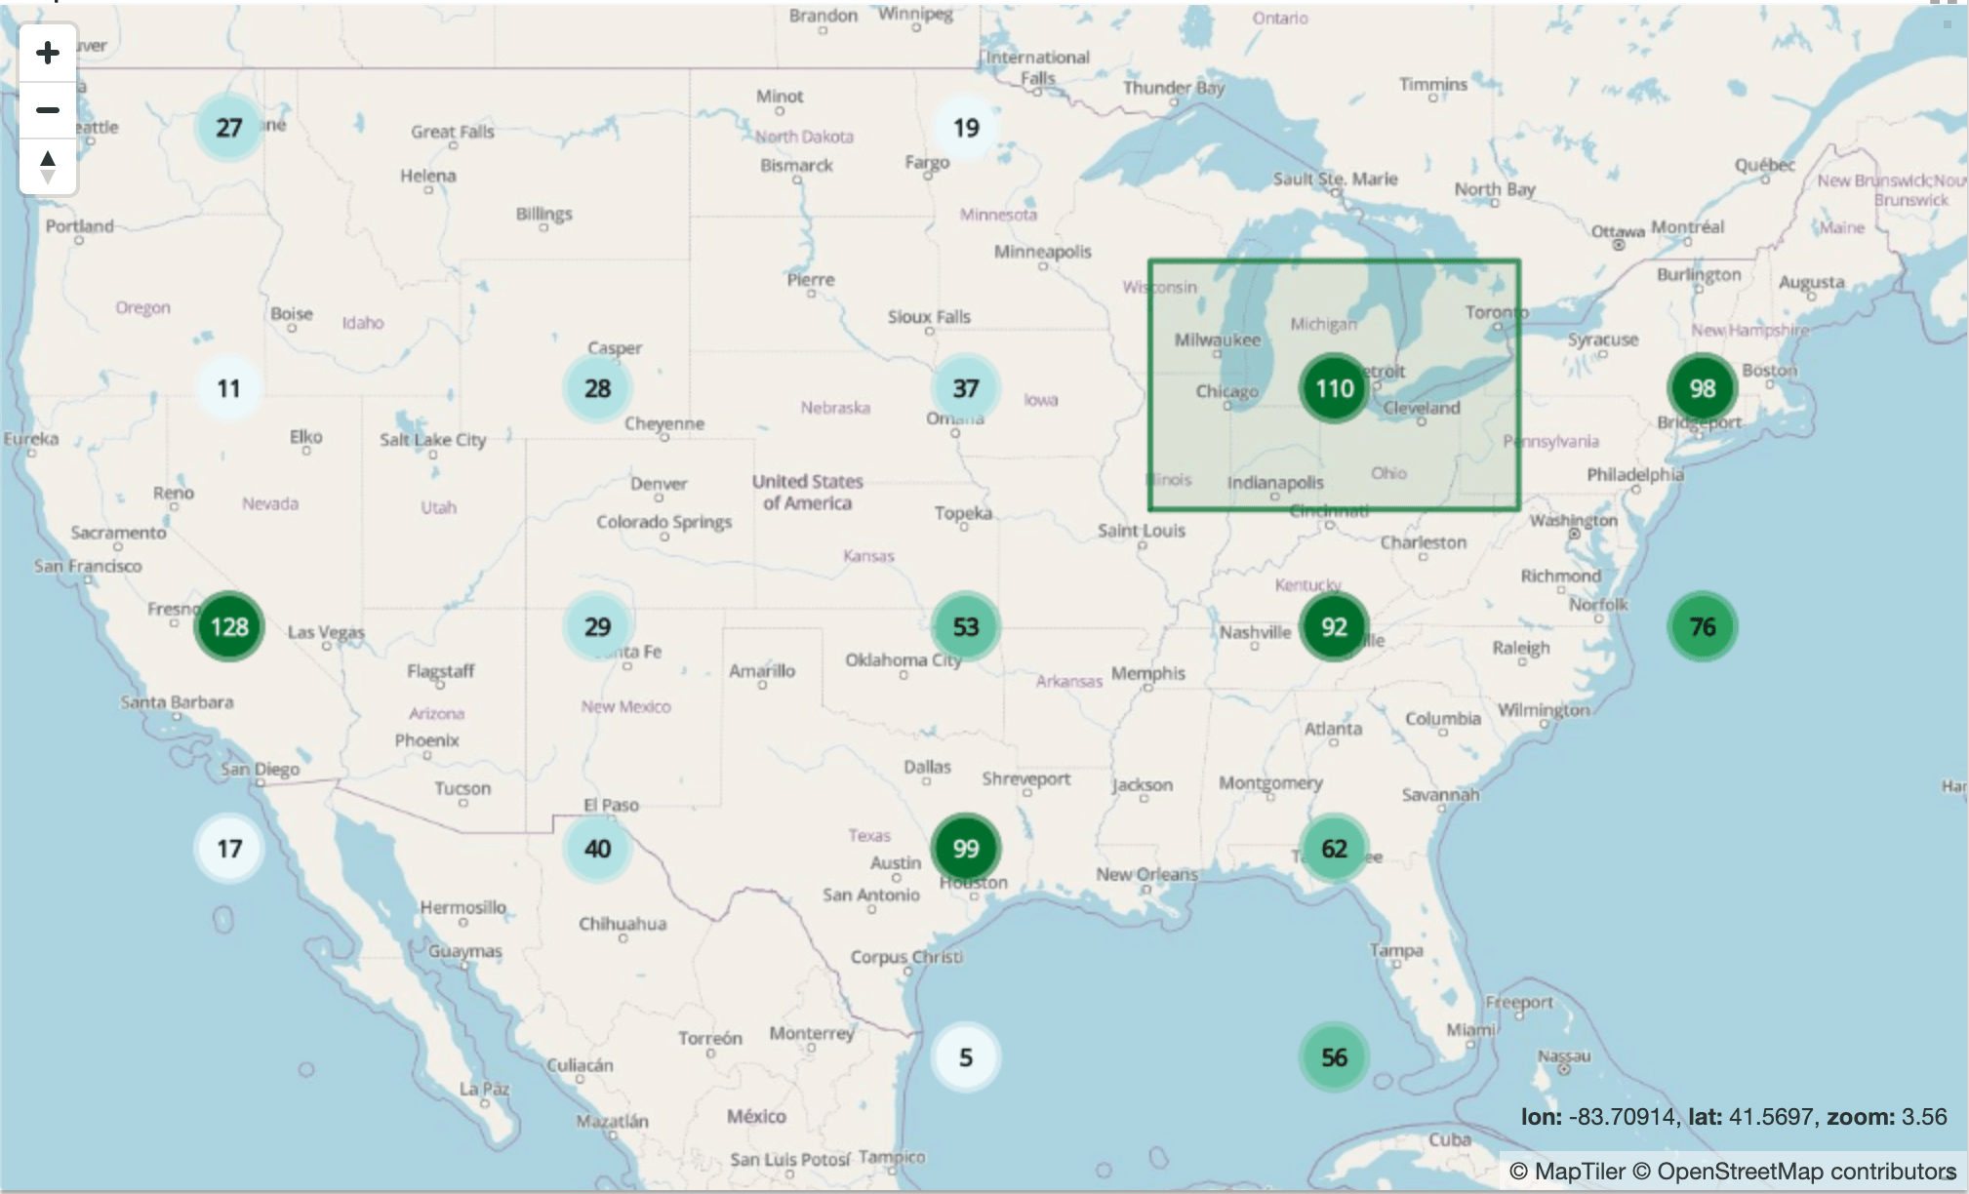
Task: Click the Montréal label
Action: click(1687, 227)
